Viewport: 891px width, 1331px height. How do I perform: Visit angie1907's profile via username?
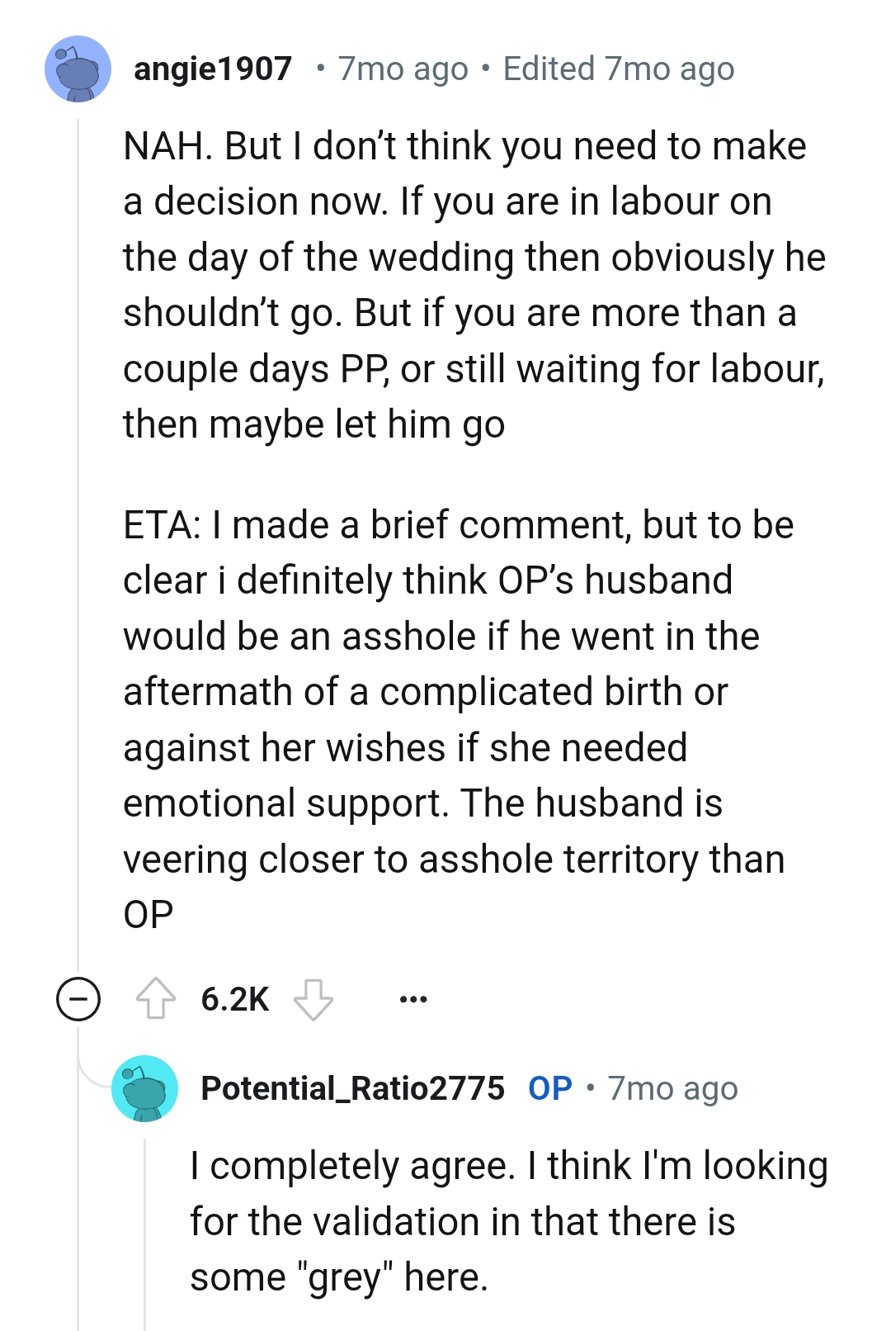point(213,69)
